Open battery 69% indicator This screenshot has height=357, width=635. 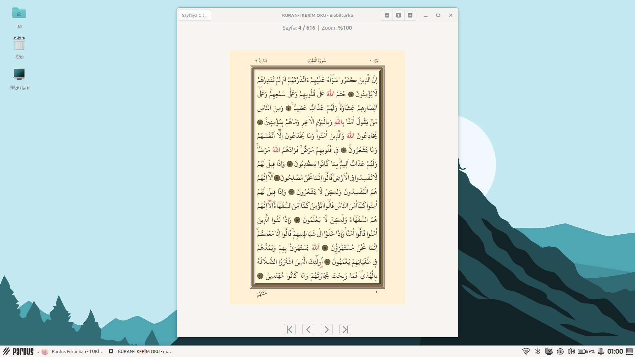586,351
